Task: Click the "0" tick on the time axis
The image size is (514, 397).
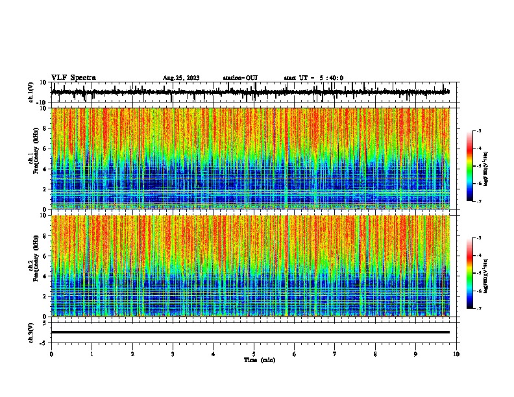Action: [x=51, y=354]
